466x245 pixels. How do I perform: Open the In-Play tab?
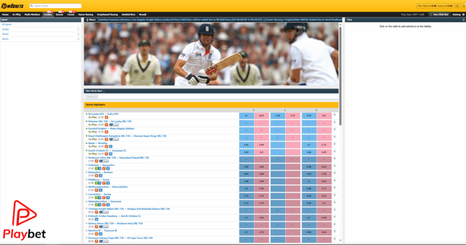(17, 14)
